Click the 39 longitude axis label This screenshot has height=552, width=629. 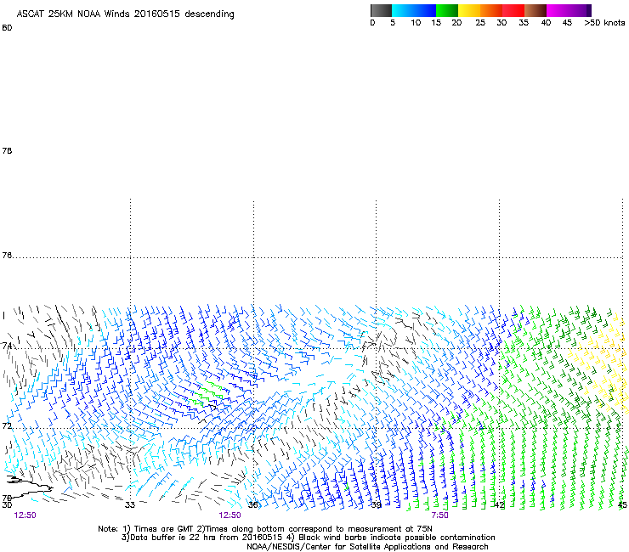tap(376, 504)
